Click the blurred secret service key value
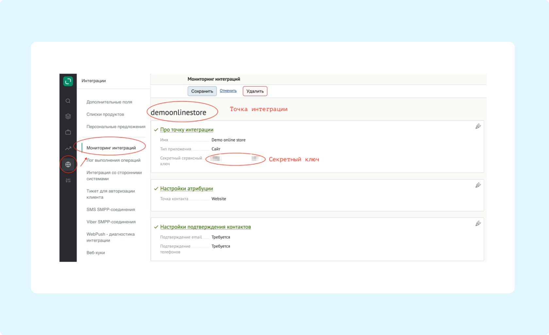549x335 pixels. click(235, 159)
